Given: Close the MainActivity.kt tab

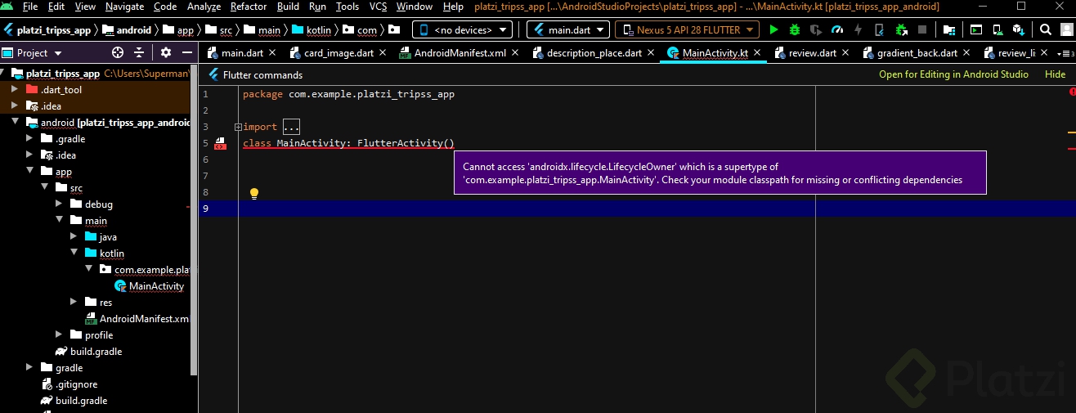Looking at the screenshot, I should click(757, 53).
